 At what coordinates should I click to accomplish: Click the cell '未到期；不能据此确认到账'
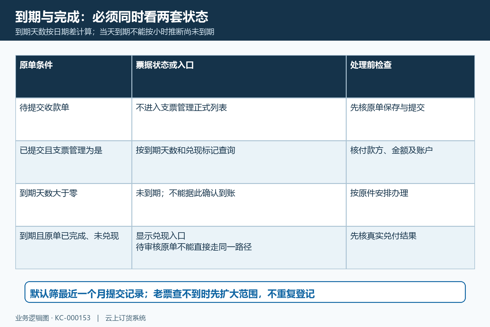coord(239,205)
